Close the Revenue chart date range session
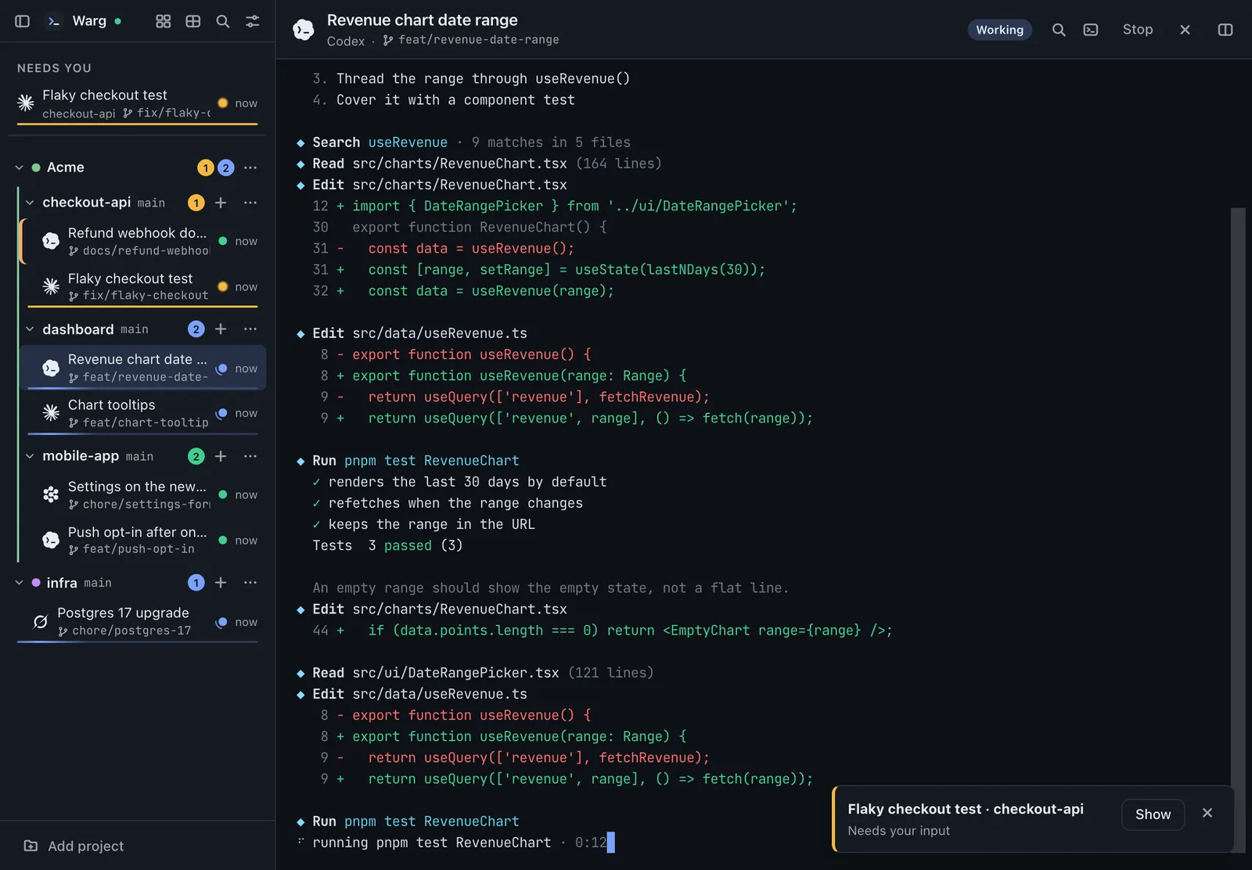1252x870 pixels. coord(1185,30)
